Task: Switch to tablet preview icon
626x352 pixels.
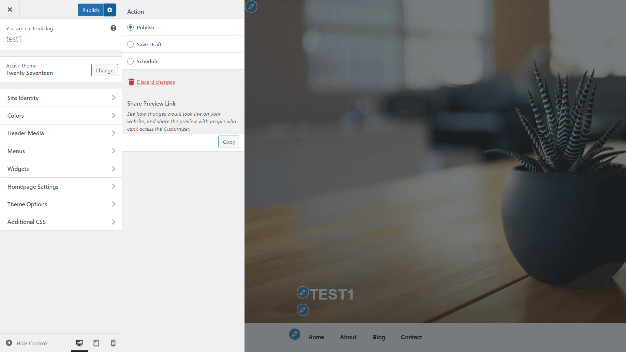Action: point(96,343)
